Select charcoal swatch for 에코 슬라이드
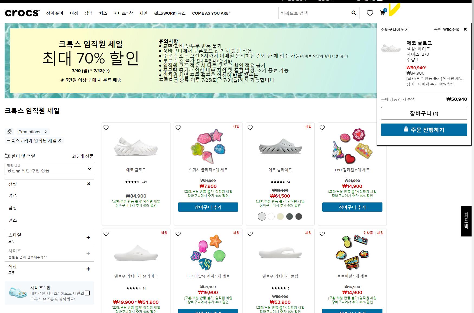This screenshot has width=474, height=313. click(x=299, y=217)
